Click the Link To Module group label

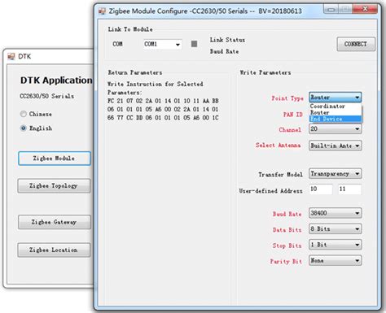coord(130,29)
